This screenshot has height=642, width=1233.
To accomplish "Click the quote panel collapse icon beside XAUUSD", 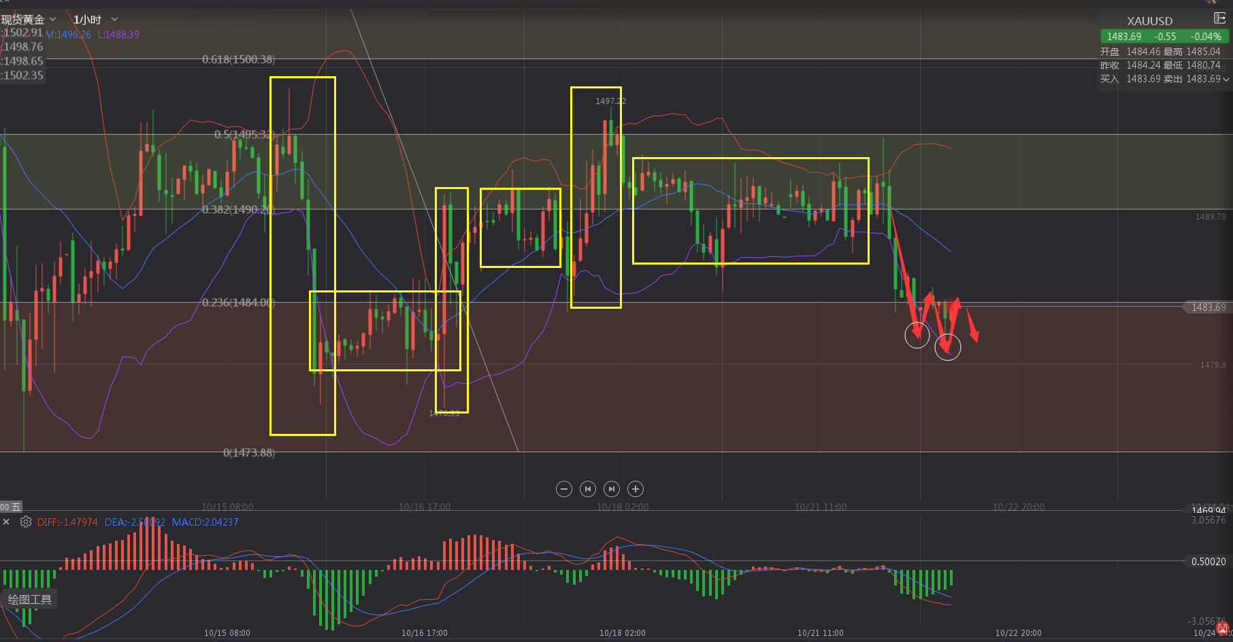I will point(1219,18).
